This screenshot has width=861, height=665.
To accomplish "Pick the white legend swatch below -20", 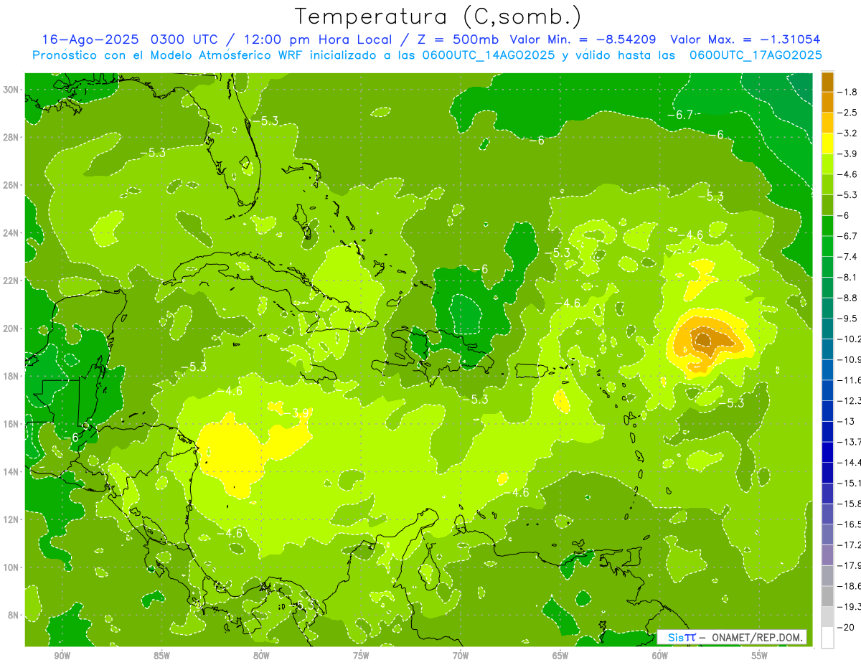I will point(828,637).
